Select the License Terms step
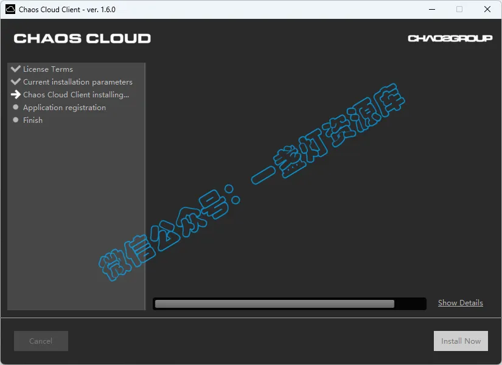 click(x=48, y=69)
